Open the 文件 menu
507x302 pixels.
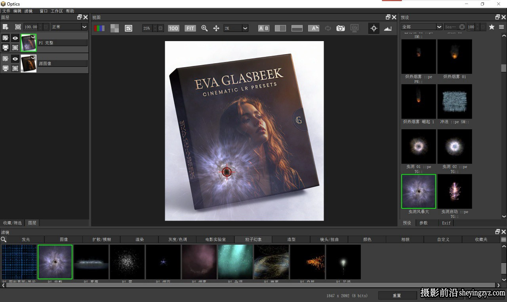click(x=6, y=11)
